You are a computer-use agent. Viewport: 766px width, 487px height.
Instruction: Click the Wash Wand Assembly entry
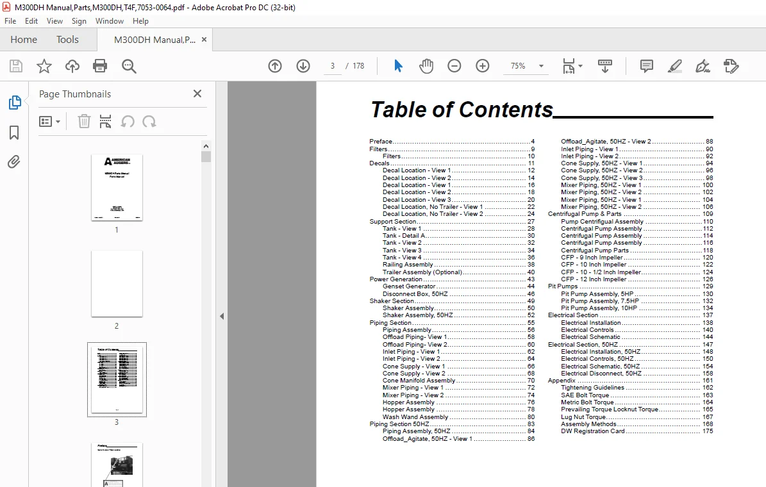pos(459,417)
